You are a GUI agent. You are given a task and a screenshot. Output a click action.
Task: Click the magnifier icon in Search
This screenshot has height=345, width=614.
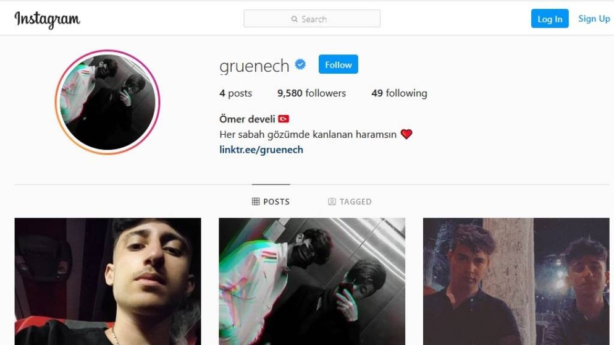pos(295,19)
